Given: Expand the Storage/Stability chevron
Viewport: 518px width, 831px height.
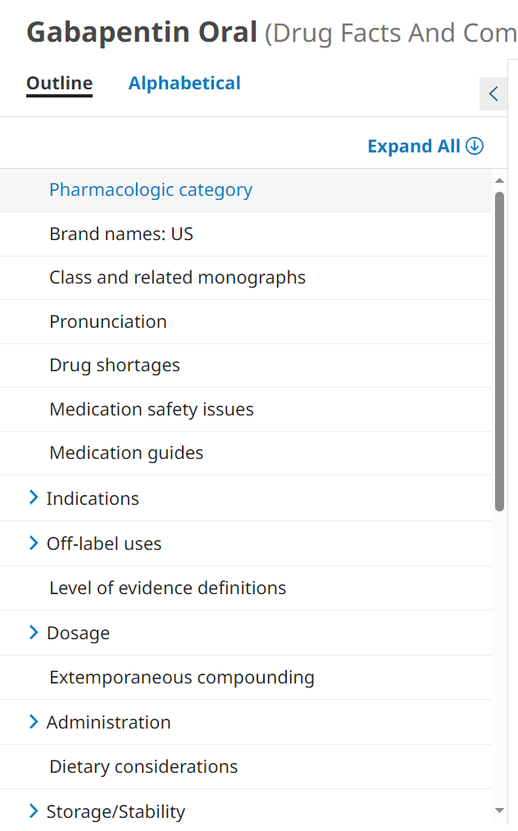Looking at the screenshot, I should [34, 811].
